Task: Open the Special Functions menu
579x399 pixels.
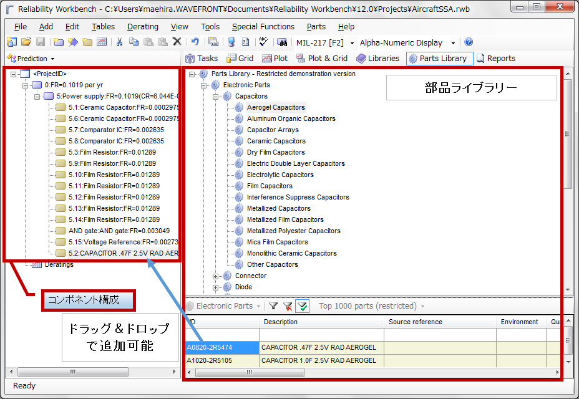Action: [x=263, y=27]
